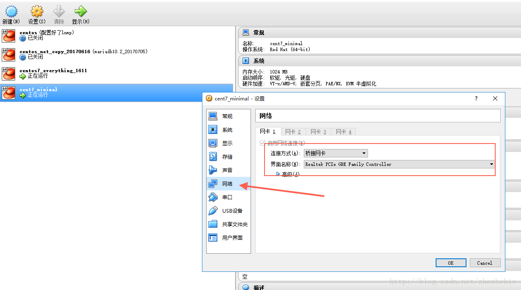Screen dimensions: 521x290
Task: Click the help question mark in dialog title
Action: [476, 98]
